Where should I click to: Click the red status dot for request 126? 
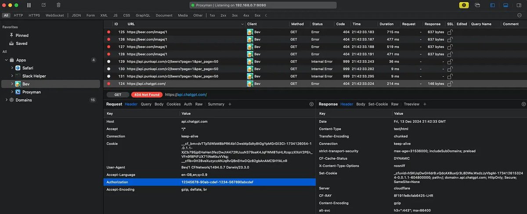(x=108, y=39)
